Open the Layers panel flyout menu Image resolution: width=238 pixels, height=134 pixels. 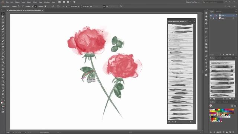[236, 12]
